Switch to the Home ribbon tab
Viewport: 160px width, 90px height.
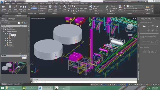click(x=7, y=3)
